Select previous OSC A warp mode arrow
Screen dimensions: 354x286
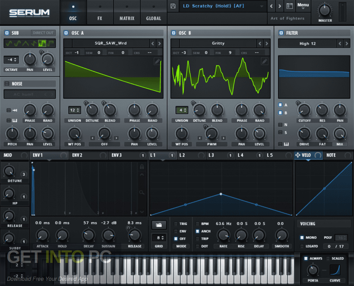(92, 138)
